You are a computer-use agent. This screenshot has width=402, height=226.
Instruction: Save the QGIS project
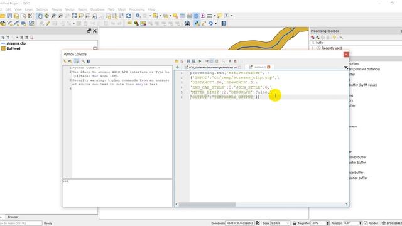click(9, 16)
